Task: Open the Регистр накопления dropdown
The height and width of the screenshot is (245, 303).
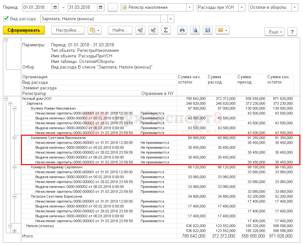Action: click(190, 7)
